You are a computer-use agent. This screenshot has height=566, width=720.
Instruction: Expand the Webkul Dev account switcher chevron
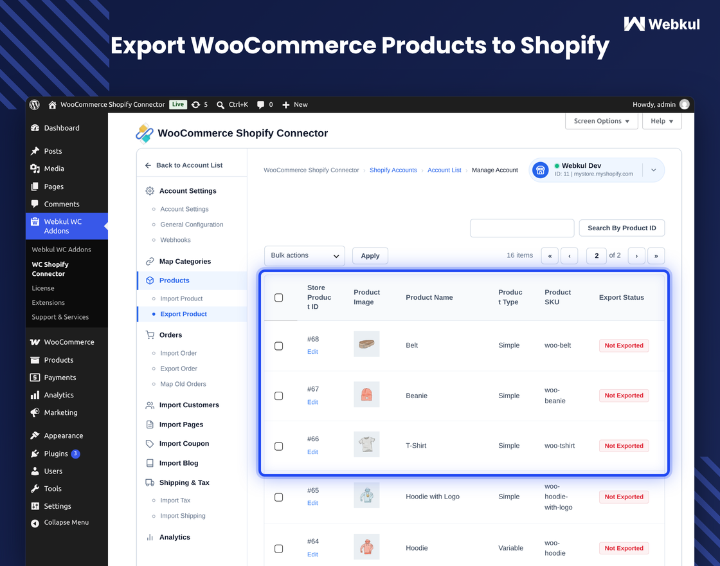tap(653, 170)
